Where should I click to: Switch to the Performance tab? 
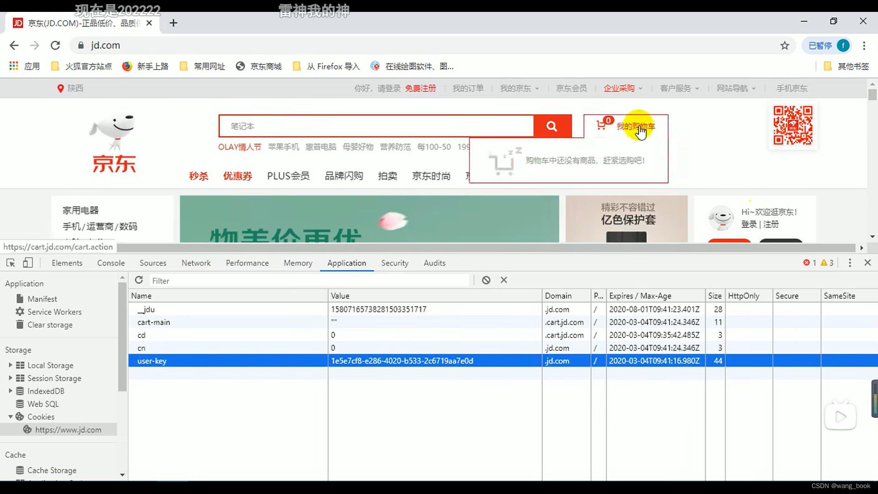[x=247, y=263]
